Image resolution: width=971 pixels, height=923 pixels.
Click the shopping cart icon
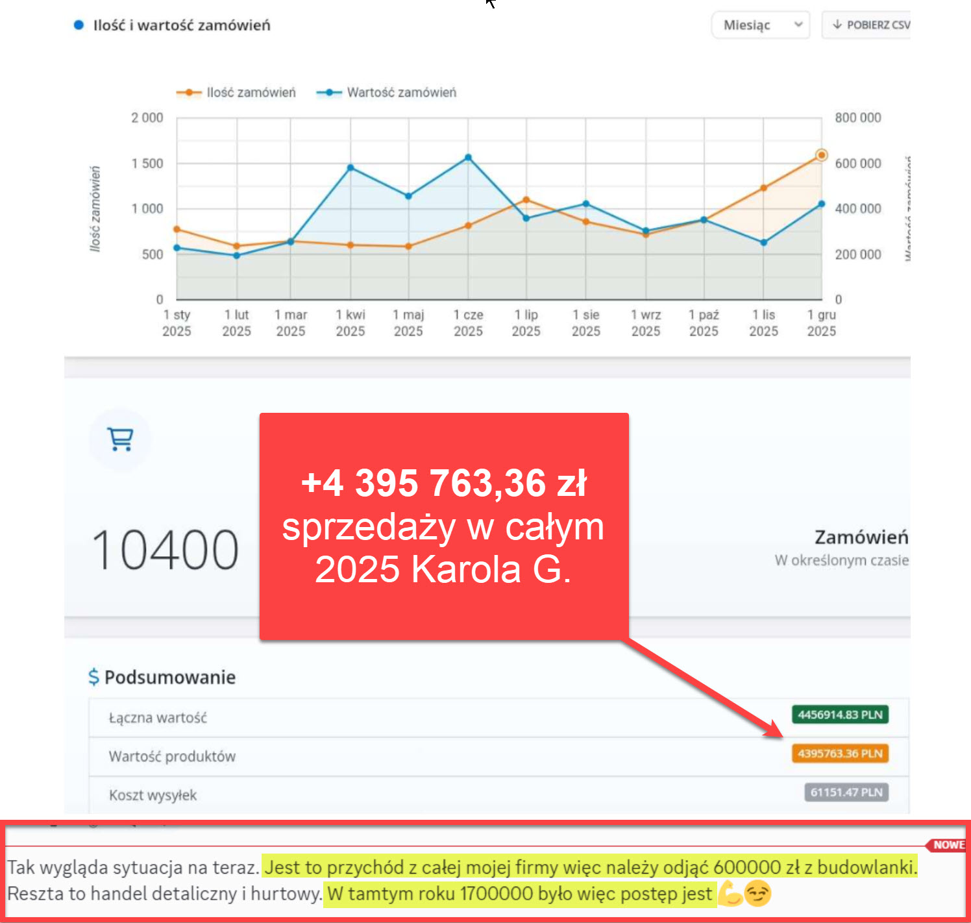[x=121, y=439]
